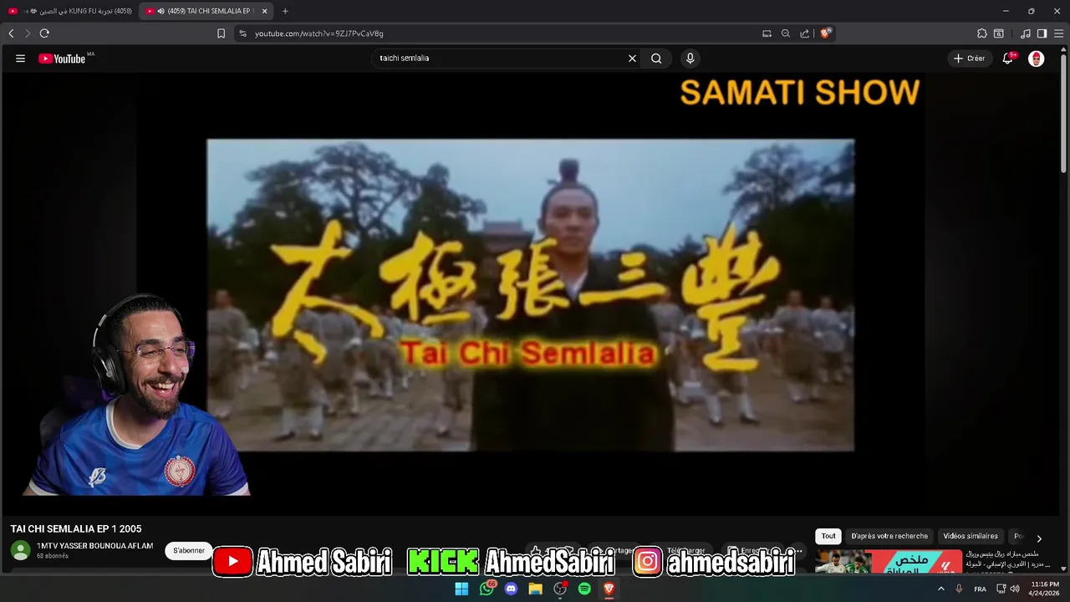
Task: Start voice search with microphone
Action: [690, 59]
